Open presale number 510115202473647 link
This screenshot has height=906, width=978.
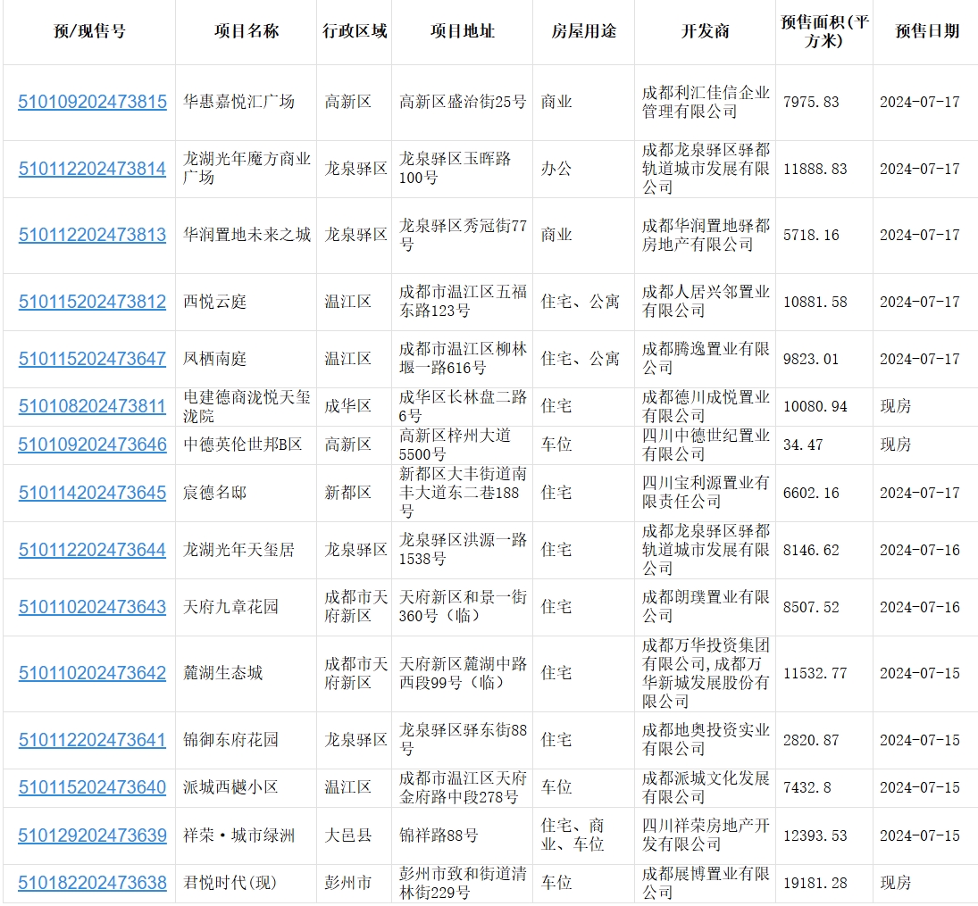pos(92,359)
